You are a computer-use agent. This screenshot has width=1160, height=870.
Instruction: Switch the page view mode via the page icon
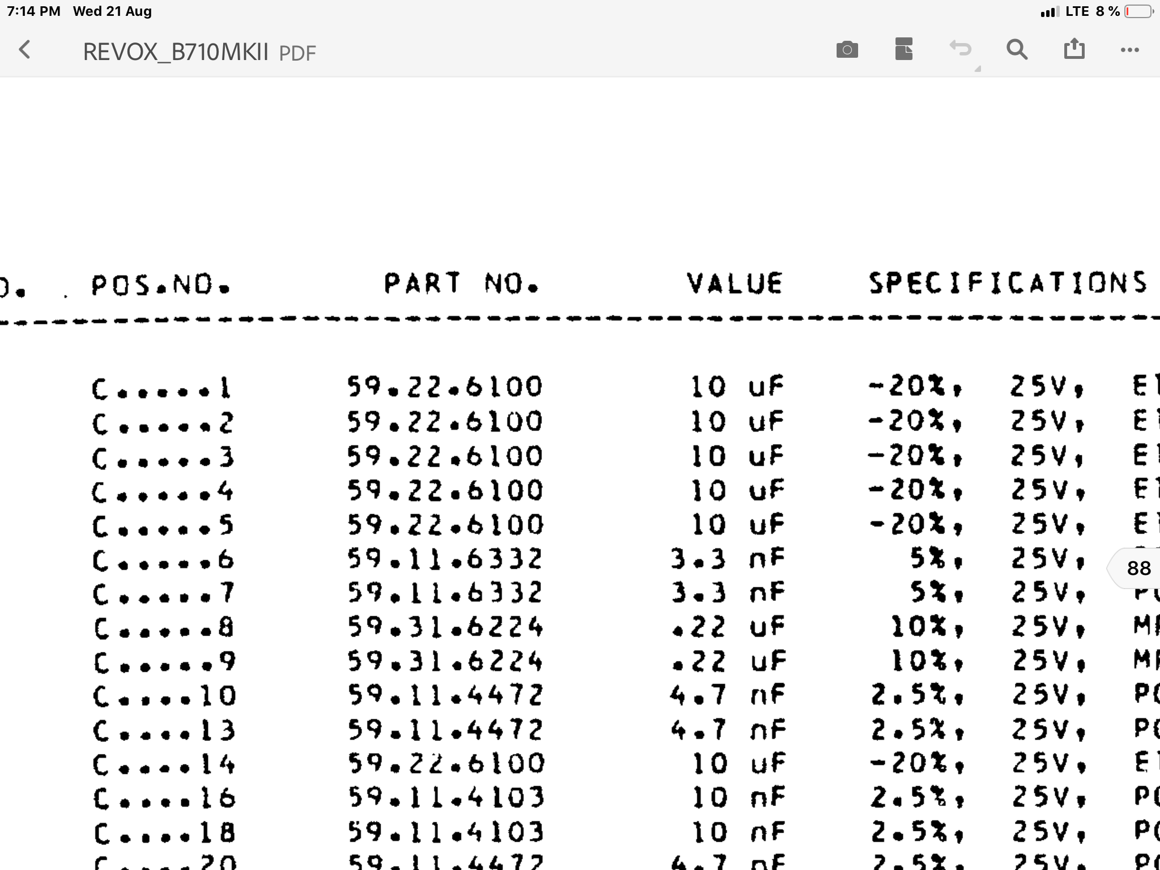[903, 49]
